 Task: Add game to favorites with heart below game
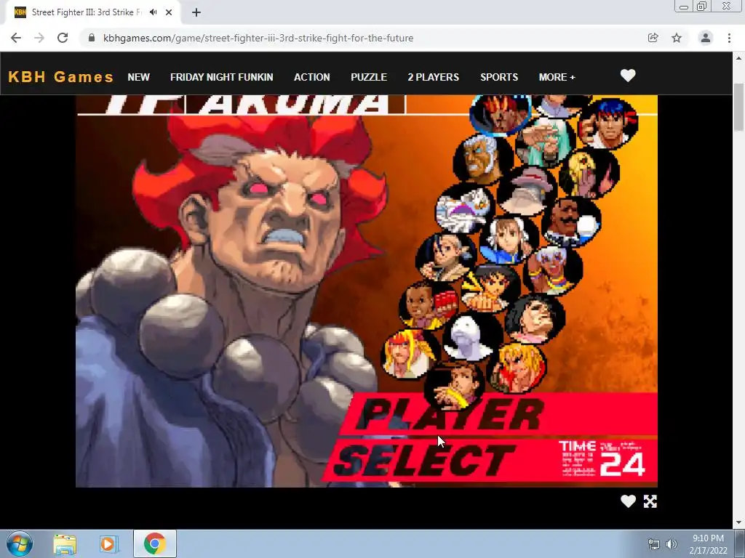pyautogui.click(x=628, y=501)
